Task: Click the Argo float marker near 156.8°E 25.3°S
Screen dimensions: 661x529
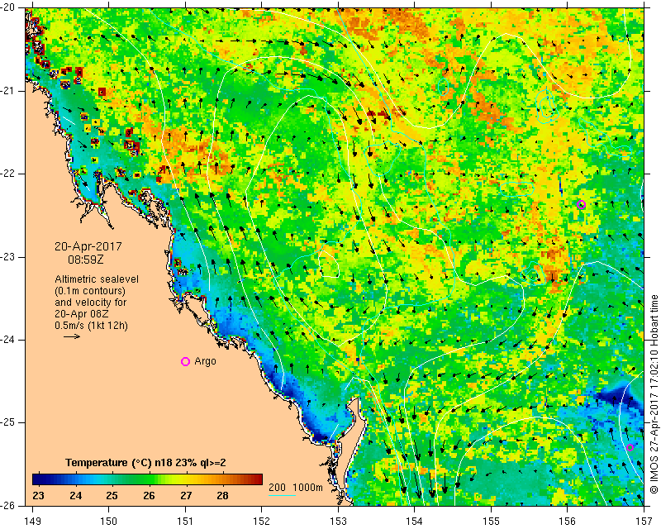Action: point(630,447)
